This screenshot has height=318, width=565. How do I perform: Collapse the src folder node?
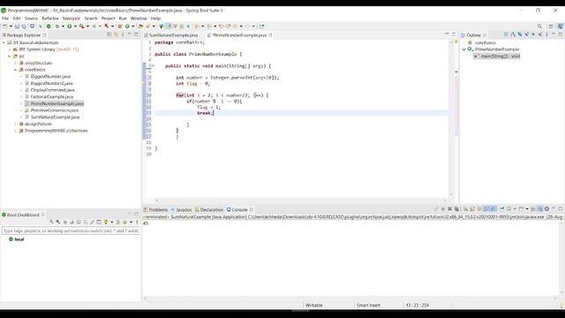click(x=10, y=57)
